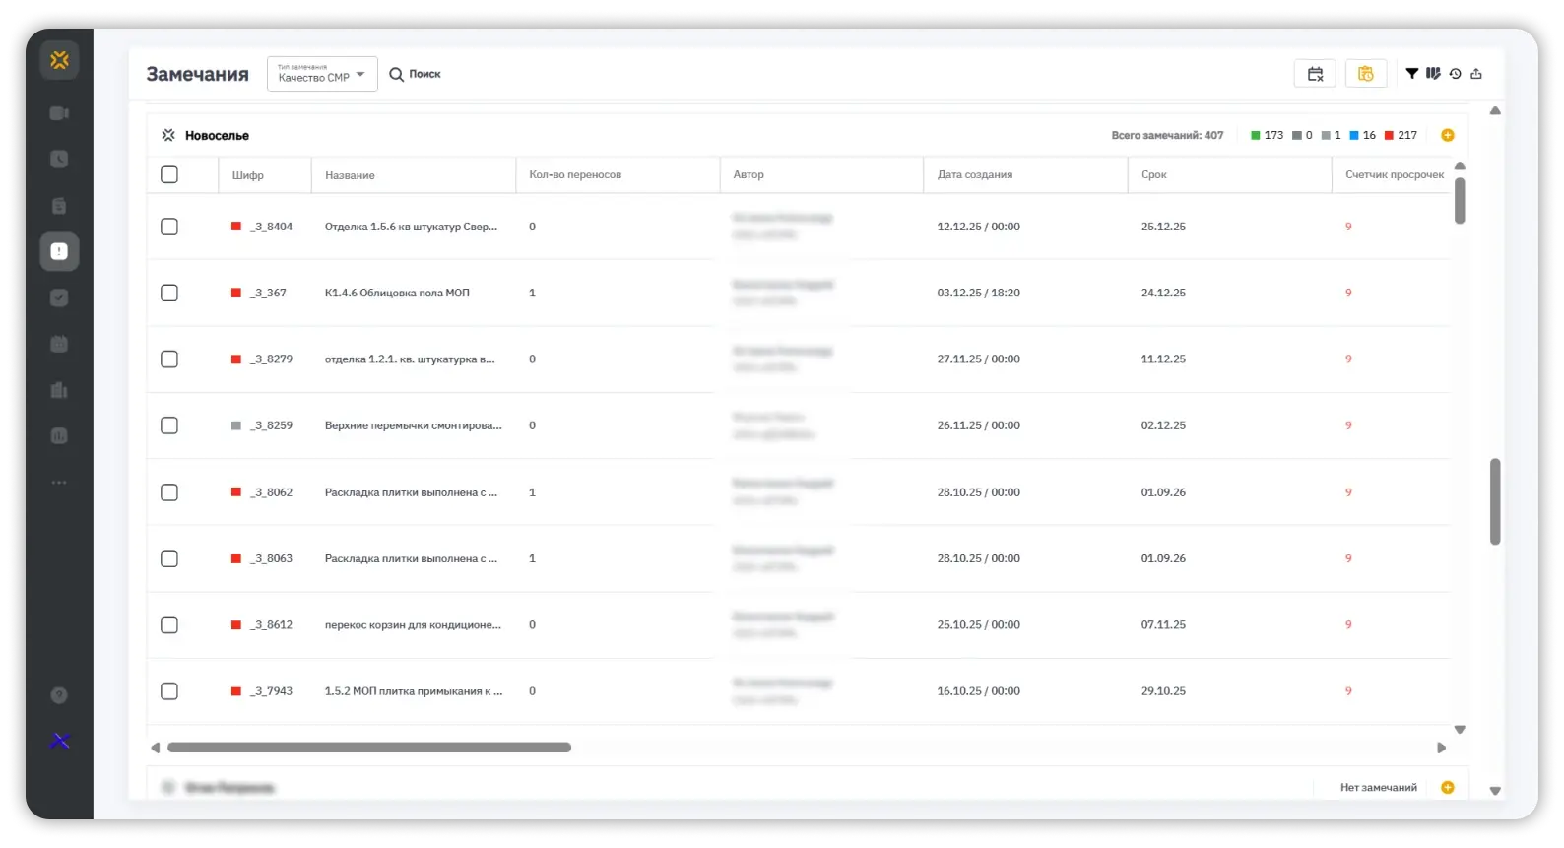The width and height of the screenshot is (1564, 848).
Task: Tick the checkbox for row _3_8404
Action: click(169, 227)
